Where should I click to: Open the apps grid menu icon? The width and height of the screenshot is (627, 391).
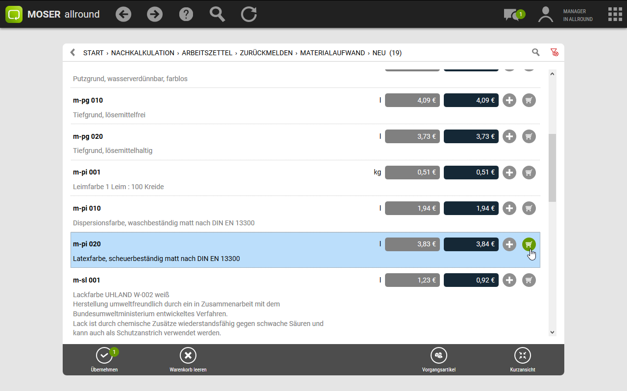tap(615, 14)
